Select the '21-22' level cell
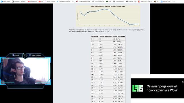The height and width of the screenshot is (103, 184). [x=95, y=94]
